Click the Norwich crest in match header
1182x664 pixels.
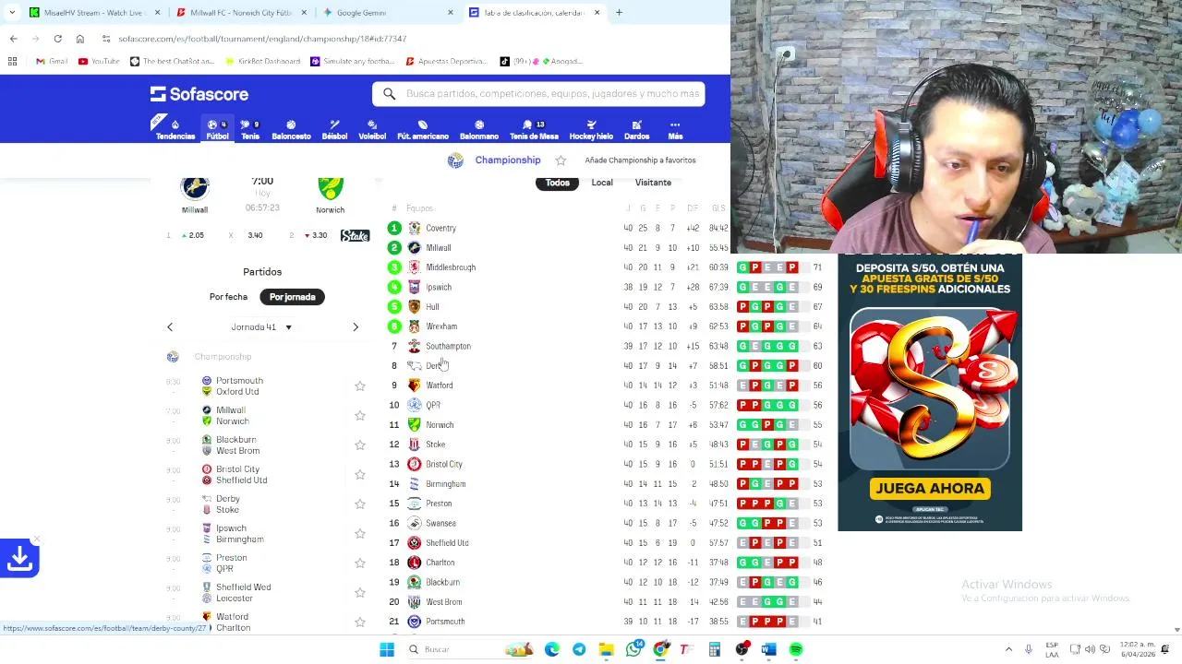(331, 187)
